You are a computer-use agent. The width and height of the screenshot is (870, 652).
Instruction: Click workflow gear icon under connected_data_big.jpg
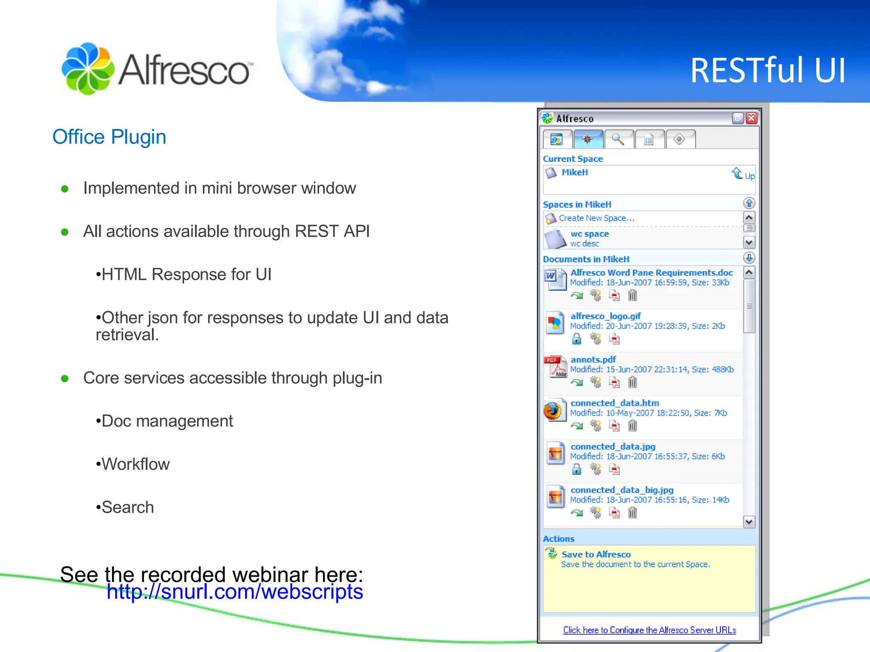(x=596, y=513)
